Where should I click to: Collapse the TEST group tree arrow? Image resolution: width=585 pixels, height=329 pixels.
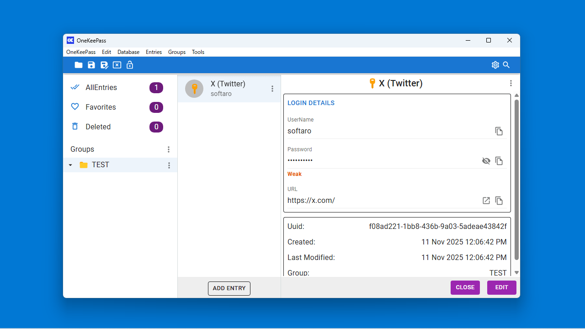[x=70, y=165]
